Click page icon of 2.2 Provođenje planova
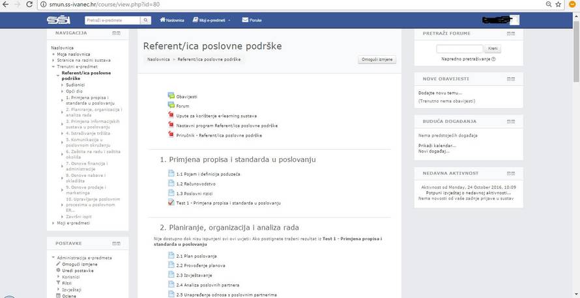Viewport: 580px width, 298px height. tap(171, 265)
